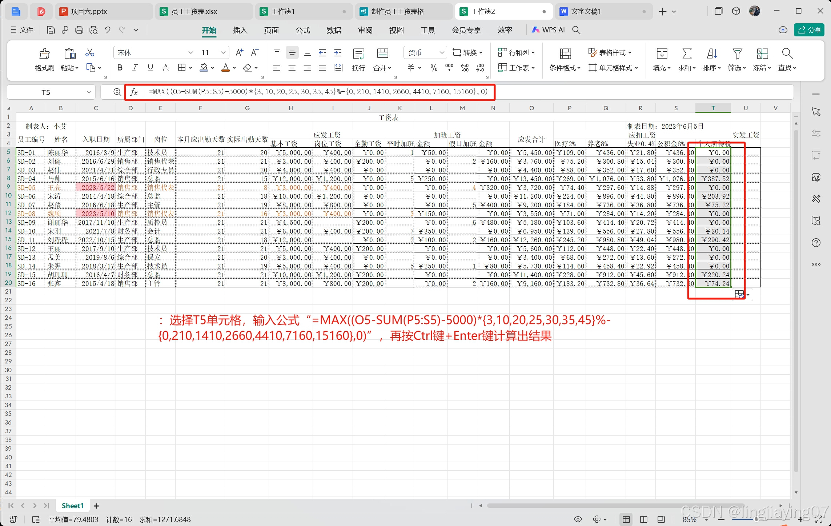Click the Freeze panes (冻结) icon

point(762,54)
